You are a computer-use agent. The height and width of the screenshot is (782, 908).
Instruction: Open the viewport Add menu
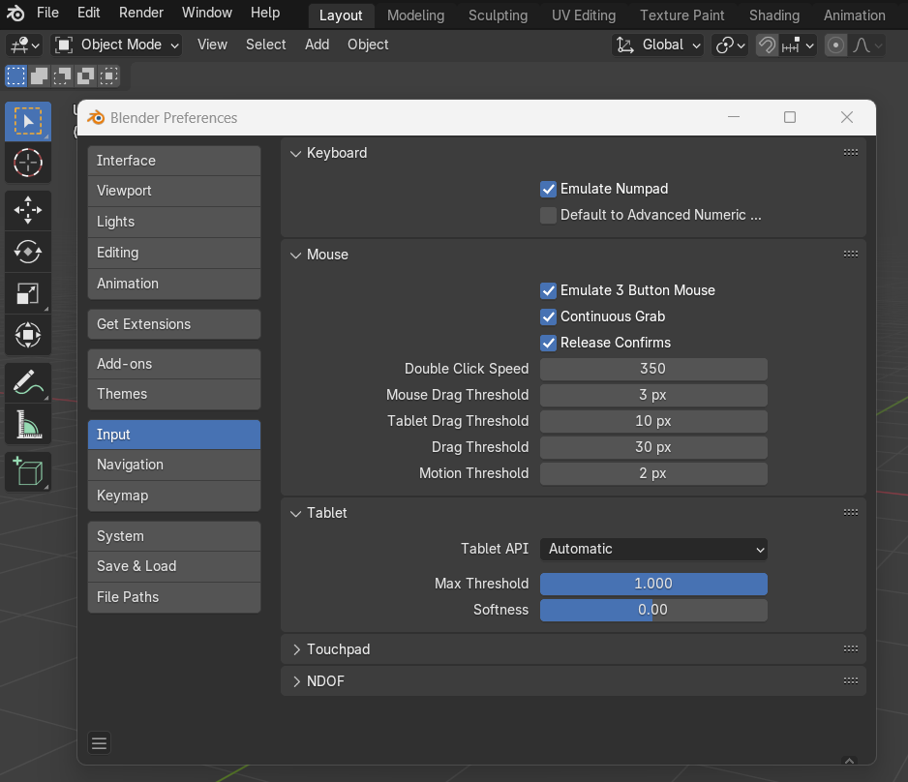coord(317,45)
